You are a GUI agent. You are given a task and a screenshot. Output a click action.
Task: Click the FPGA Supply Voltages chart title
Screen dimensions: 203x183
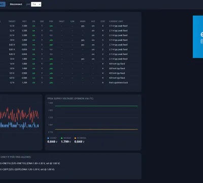71,99
